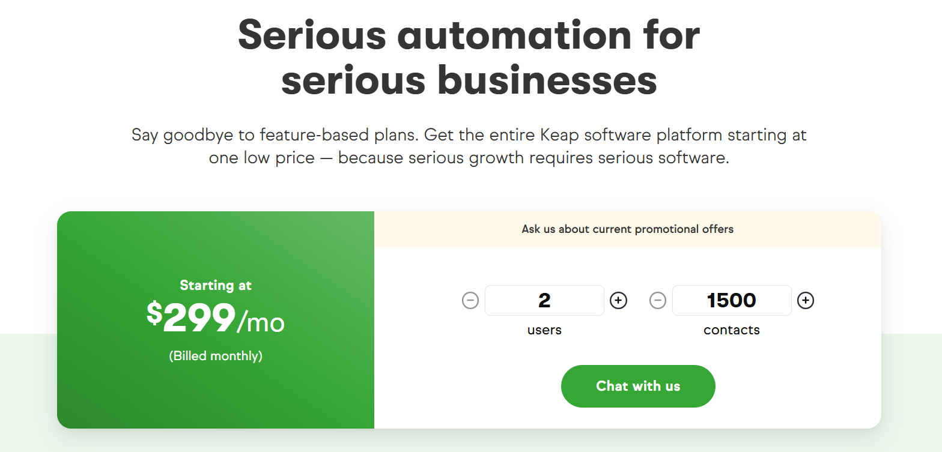Click the Starting at label

pyautogui.click(x=215, y=285)
